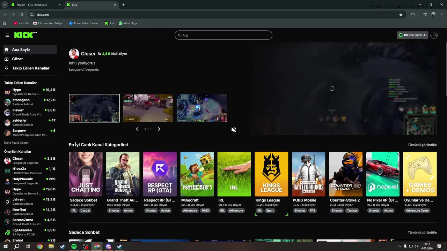
Task: Click Tactical tag under Counter-Strike 2
Action: [352, 211]
